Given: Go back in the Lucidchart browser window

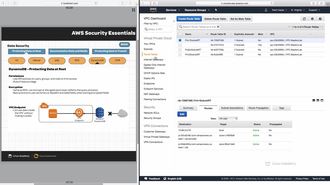Looking at the screenshot, I should click(3, 3).
